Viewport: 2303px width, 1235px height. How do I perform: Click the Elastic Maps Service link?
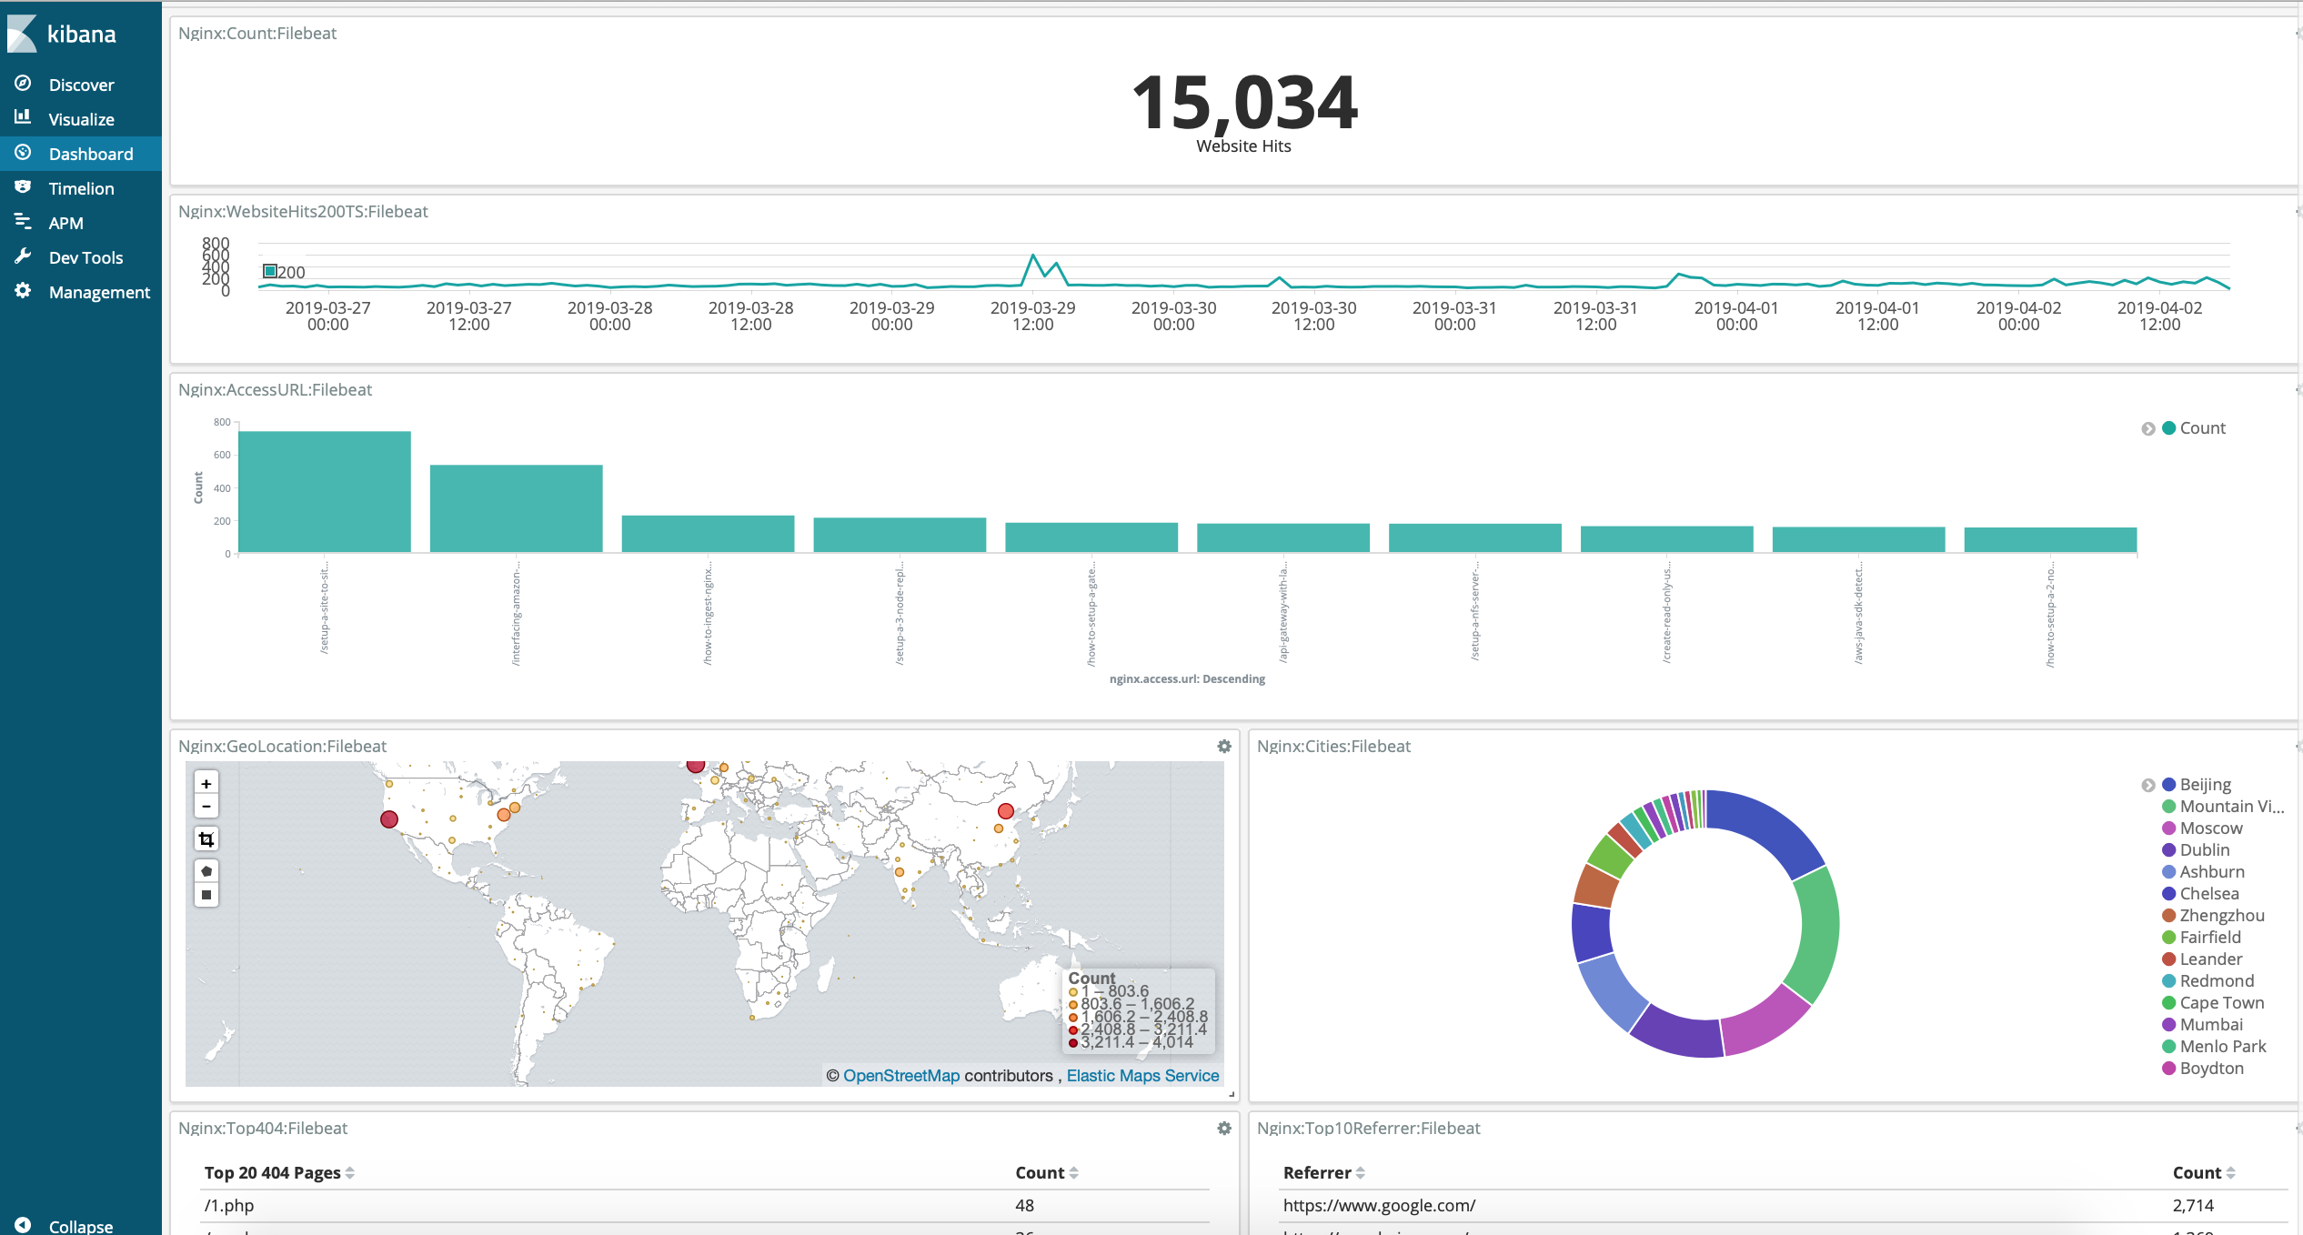(x=1141, y=1075)
